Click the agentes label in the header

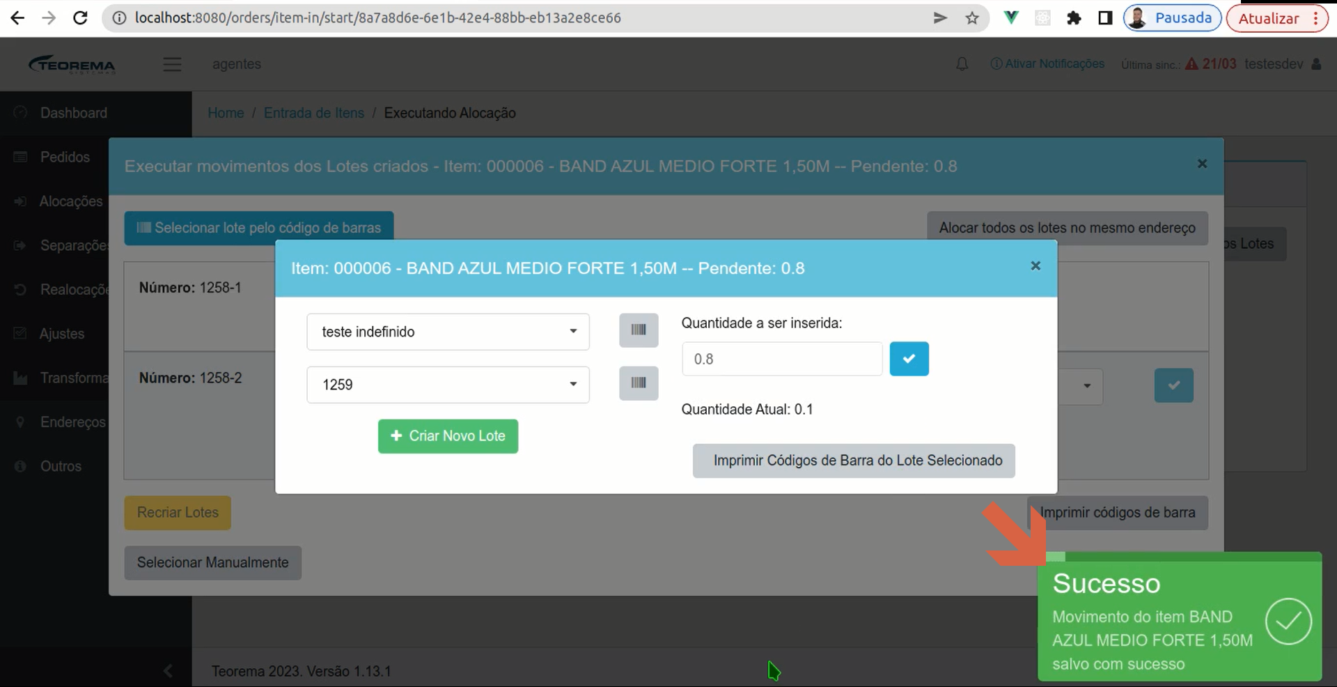coord(237,64)
